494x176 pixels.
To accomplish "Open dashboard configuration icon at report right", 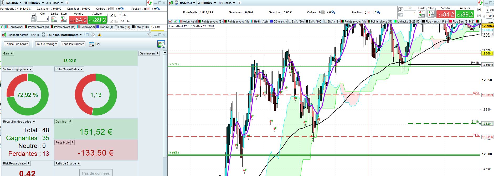I will (x=161, y=44).
